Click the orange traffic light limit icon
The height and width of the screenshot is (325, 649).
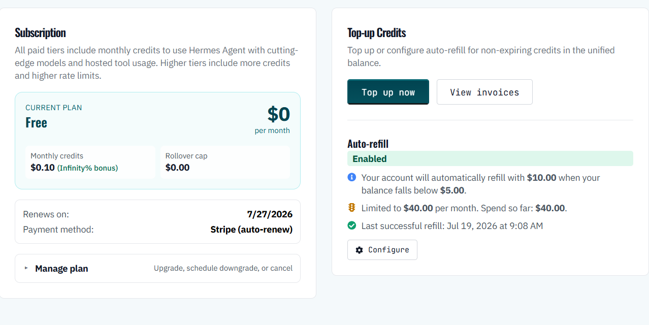coord(352,207)
